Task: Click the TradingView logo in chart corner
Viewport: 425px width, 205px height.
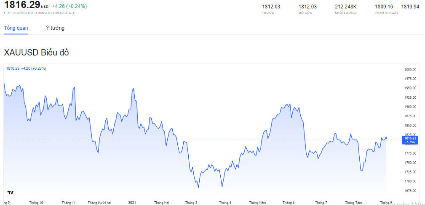Action: coord(11,192)
